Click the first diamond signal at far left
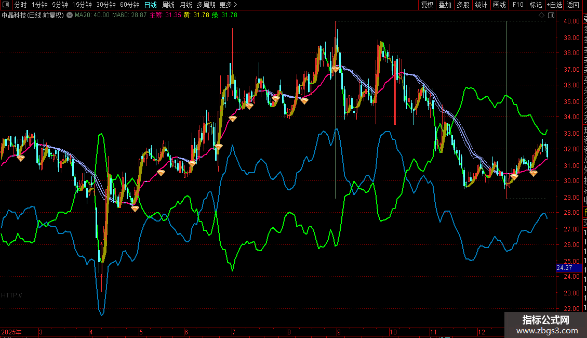The image size is (587, 338). pos(21,159)
